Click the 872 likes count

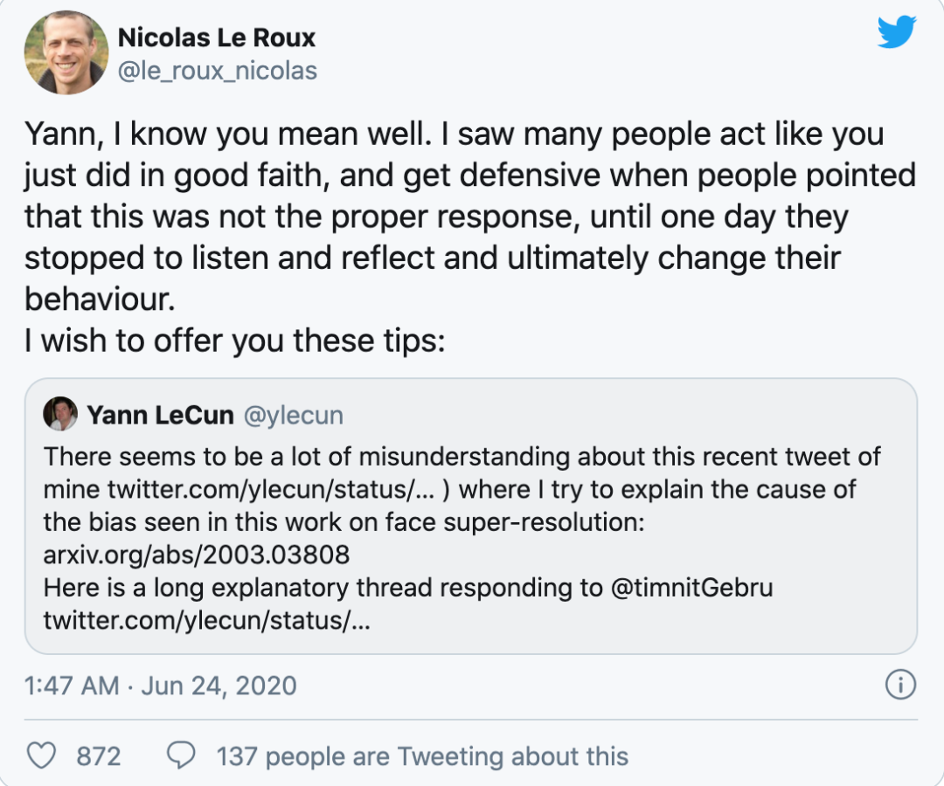tap(98, 755)
